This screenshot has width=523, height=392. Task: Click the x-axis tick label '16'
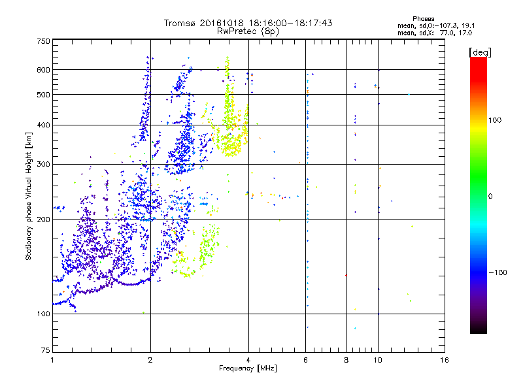[x=444, y=360]
